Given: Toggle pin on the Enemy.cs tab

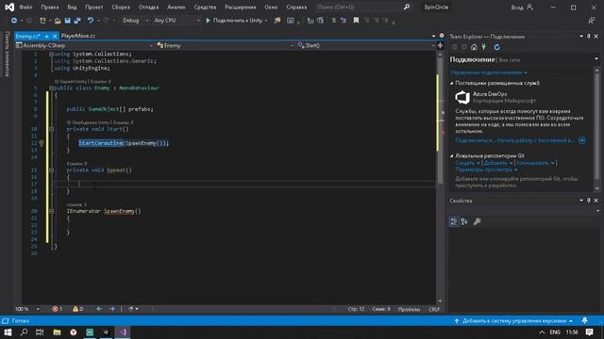Looking at the screenshot, I should click(x=46, y=36).
